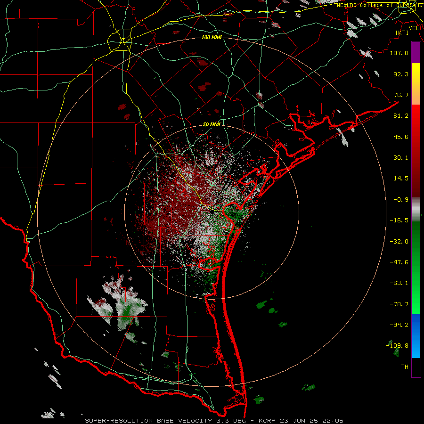Click the -109.8 velocity scale value
This screenshot has width=424, height=424.
pos(397,346)
